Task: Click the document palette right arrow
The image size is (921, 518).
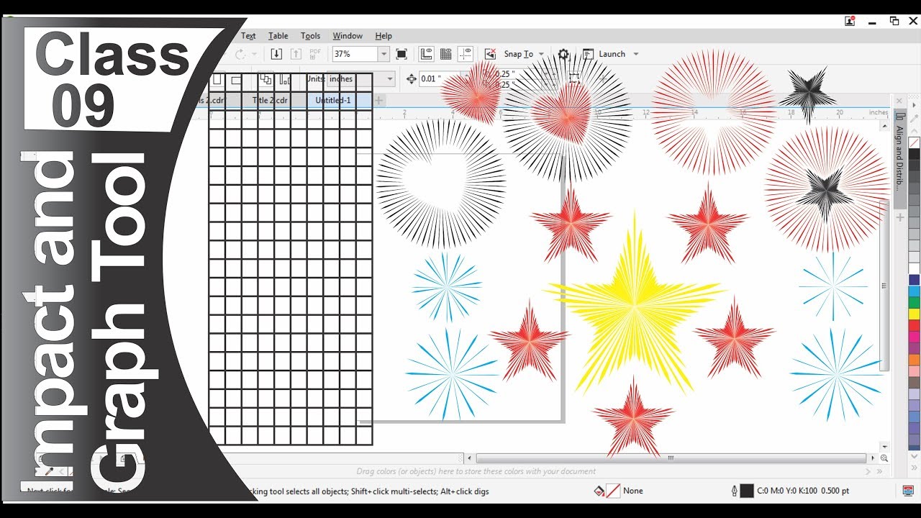Action: click(x=867, y=472)
